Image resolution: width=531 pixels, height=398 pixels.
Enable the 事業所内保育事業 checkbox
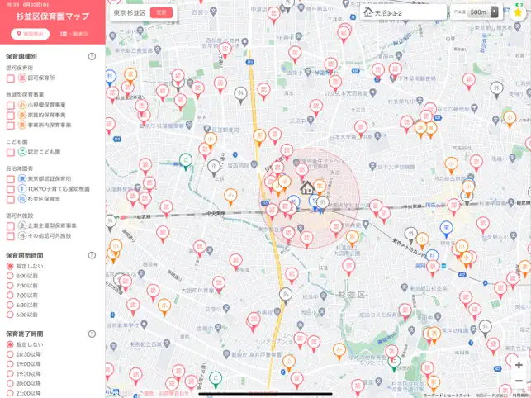tap(11, 126)
